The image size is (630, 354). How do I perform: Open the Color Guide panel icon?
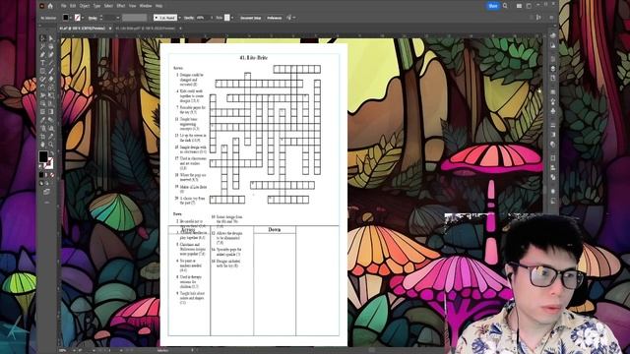tap(553, 45)
